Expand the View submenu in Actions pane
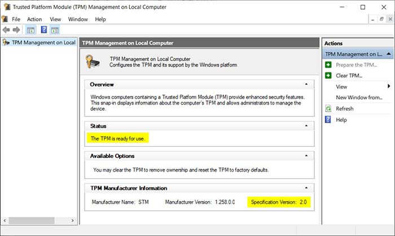 (x=388, y=86)
